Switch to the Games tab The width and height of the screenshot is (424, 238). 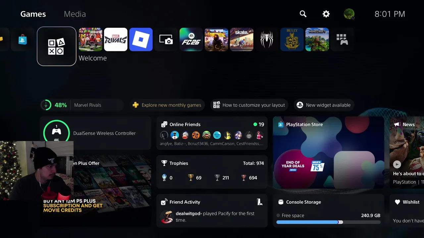(x=33, y=14)
